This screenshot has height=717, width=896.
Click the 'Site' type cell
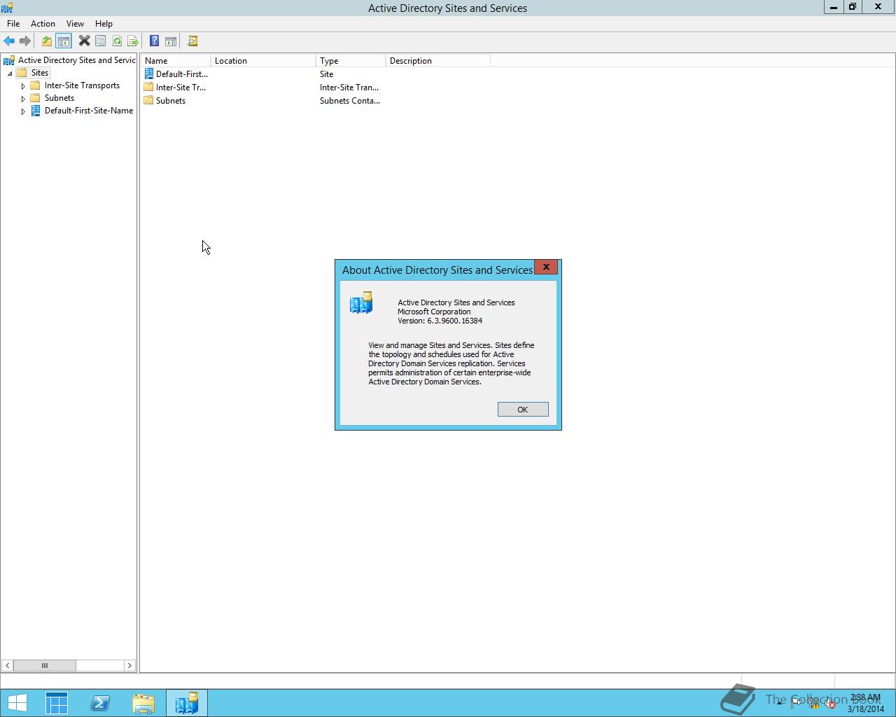[327, 74]
